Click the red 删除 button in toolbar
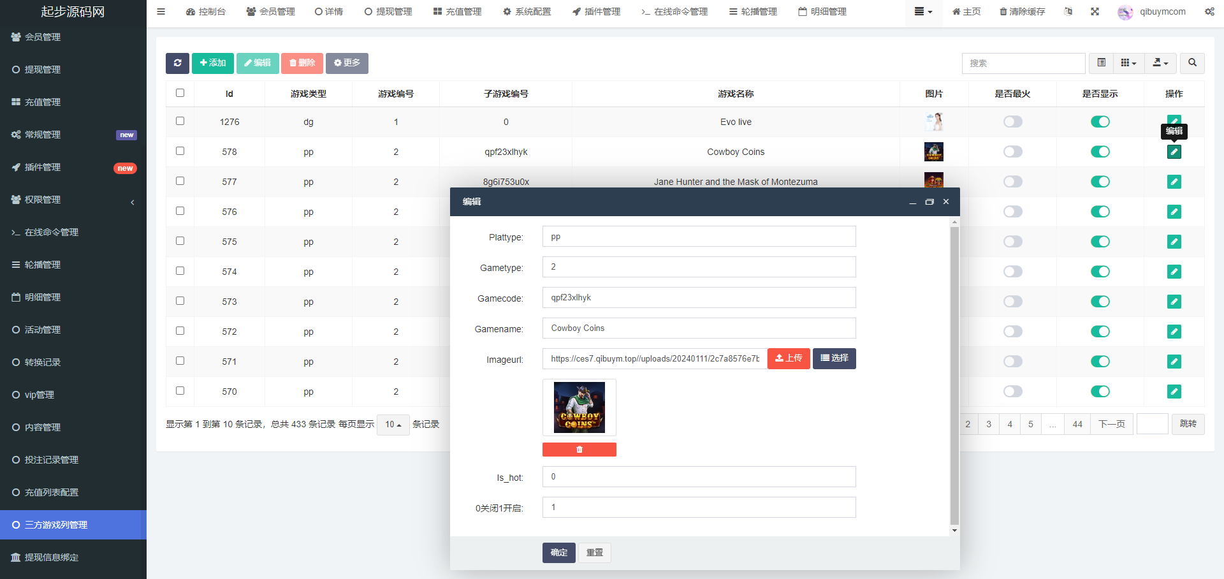The height and width of the screenshot is (579, 1224). point(302,63)
